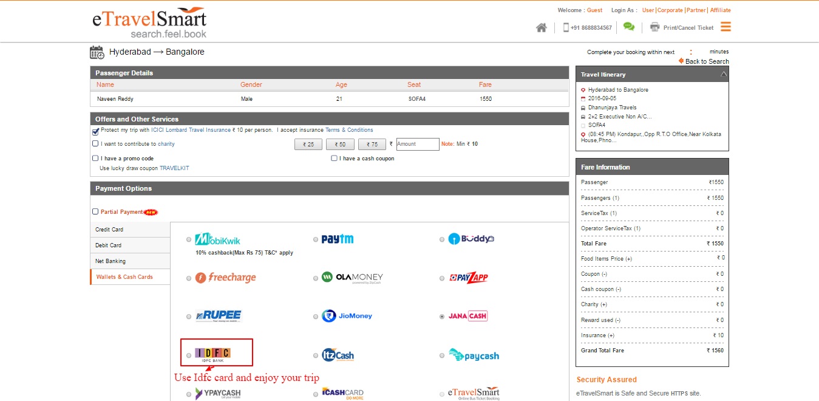The height and width of the screenshot is (401, 819).
Task: Select the Paytm radio button
Action: 316,239
